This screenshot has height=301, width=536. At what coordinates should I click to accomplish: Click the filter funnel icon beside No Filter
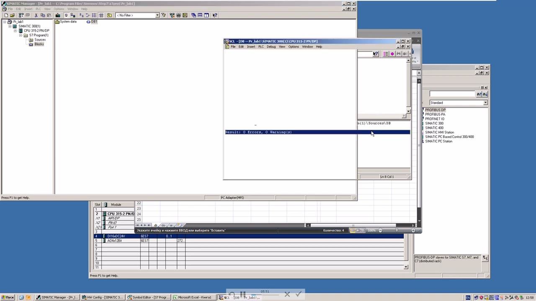pos(163,15)
